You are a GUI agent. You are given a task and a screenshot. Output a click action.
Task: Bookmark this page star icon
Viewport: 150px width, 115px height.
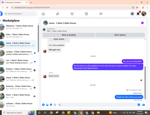click(137, 7)
